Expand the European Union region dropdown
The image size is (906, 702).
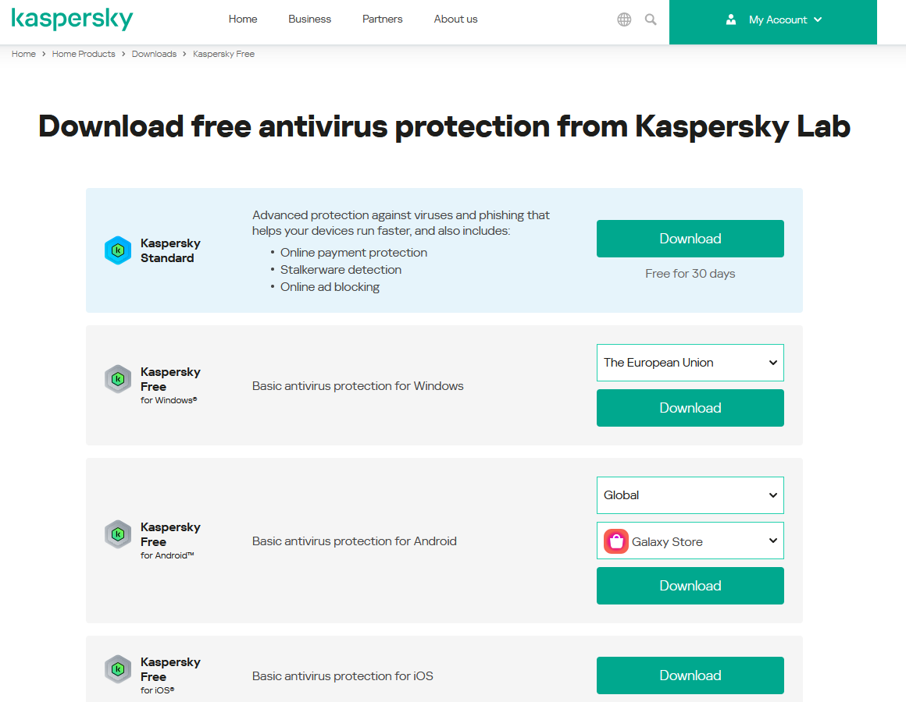[690, 363]
